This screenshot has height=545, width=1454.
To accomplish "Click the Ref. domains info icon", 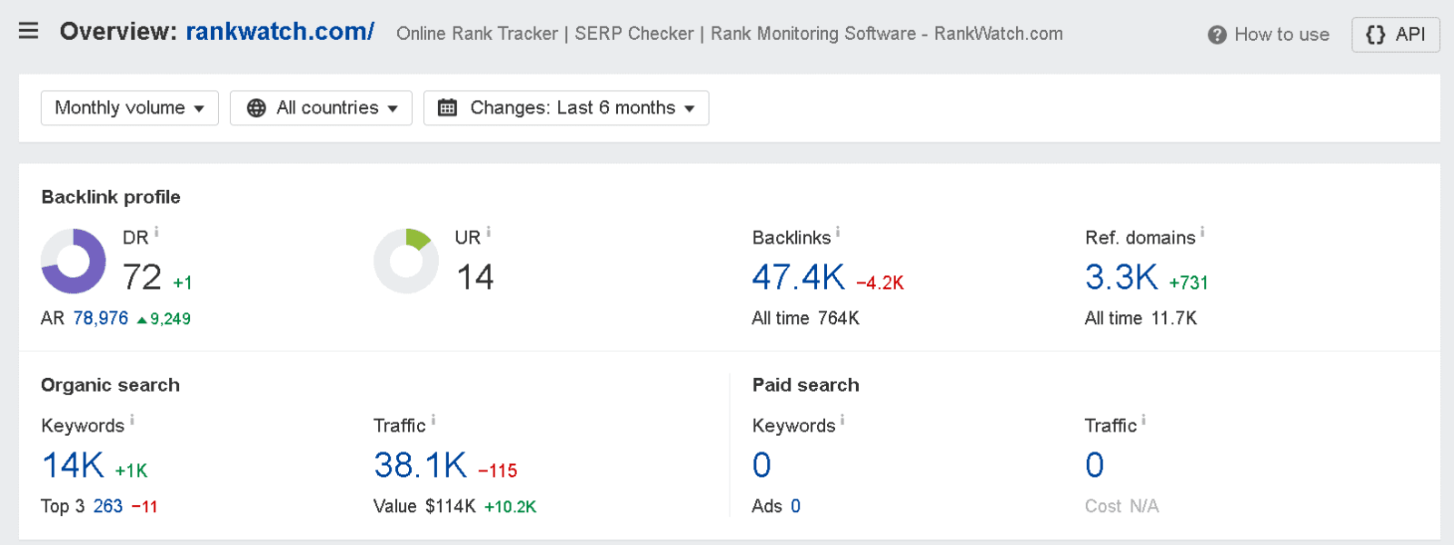I will pyautogui.click(x=1202, y=233).
